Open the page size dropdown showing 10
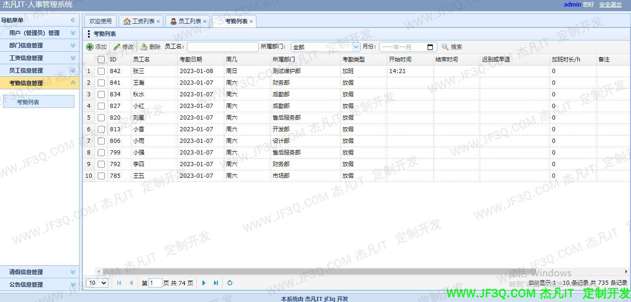This screenshot has width=631, height=302. coord(98,283)
